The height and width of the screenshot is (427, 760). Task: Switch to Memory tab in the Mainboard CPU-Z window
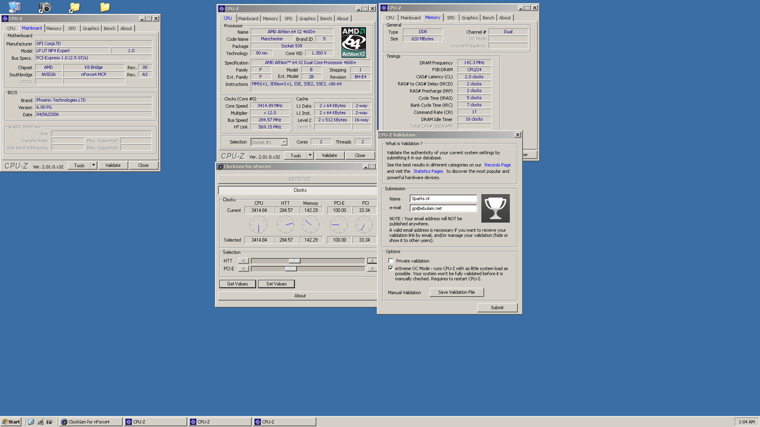54,28
